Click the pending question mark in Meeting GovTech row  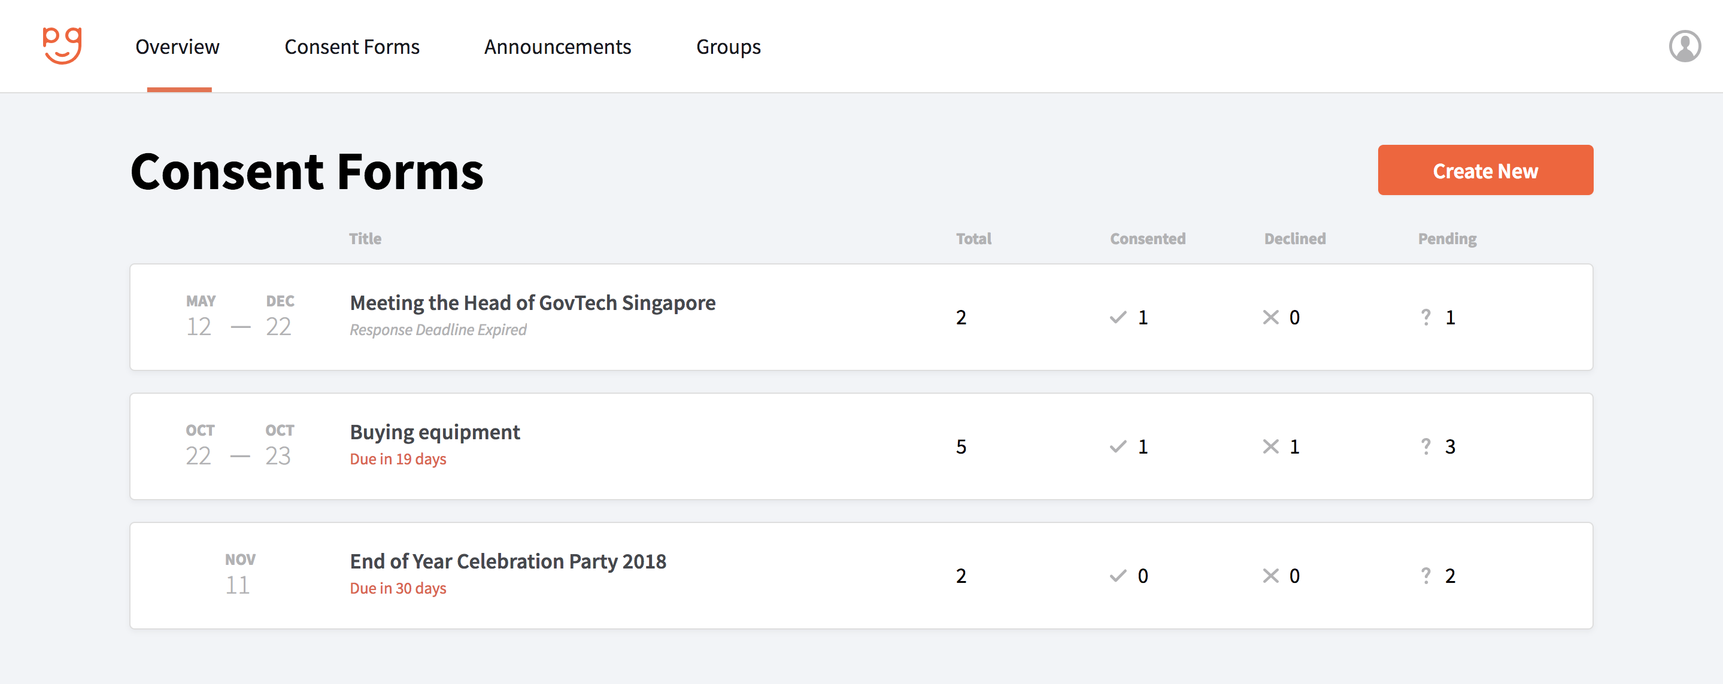[x=1425, y=317]
